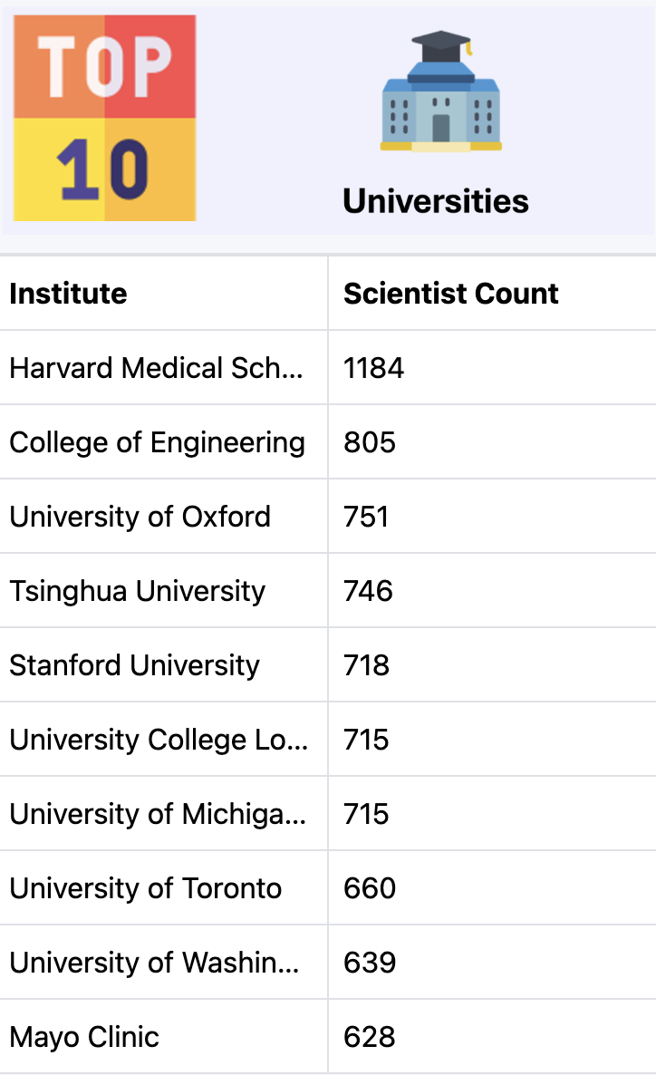The image size is (656, 1075).
Task: Open the University of Toronto entry
Action: (145, 888)
